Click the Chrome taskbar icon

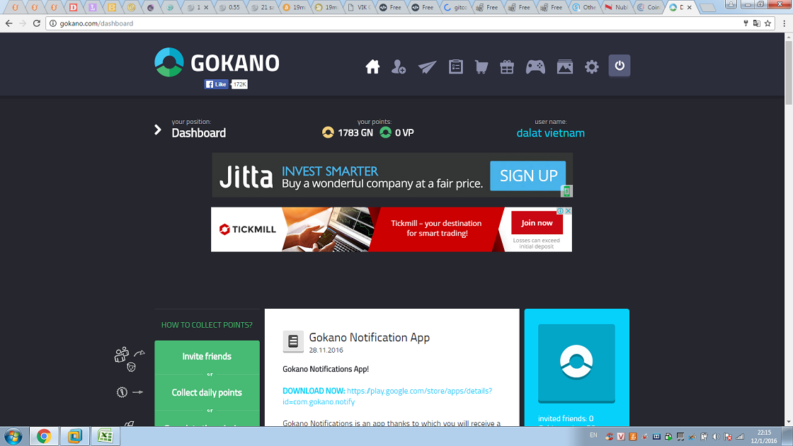(44, 436)
